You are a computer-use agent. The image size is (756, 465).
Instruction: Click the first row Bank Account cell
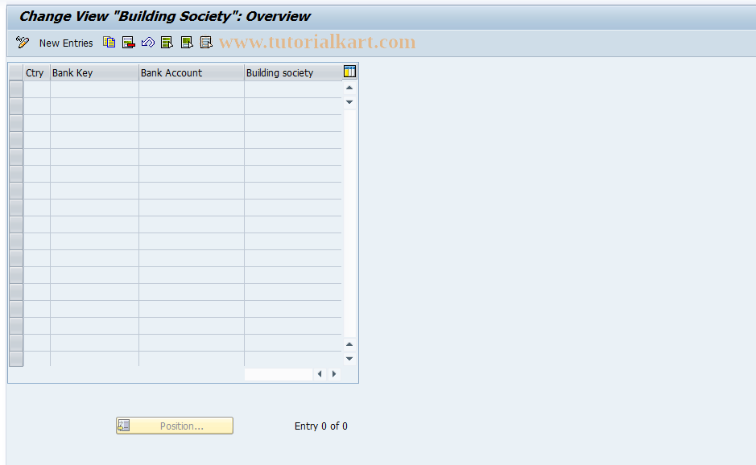pos(192,89)
